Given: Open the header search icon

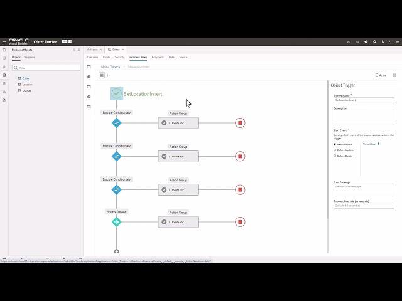Looking at the screenshot, I should pyautogui.click(x=374, y=42).
